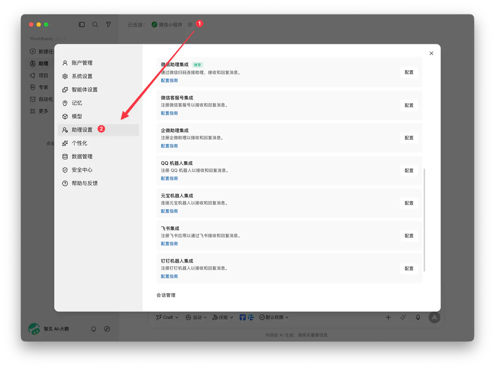
Task: Select 智能体设置 in settings sidebar
Action: tap(98, 89)
